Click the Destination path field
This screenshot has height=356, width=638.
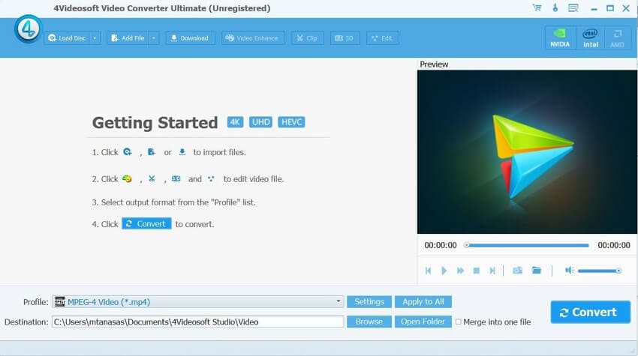click(197, 322)
